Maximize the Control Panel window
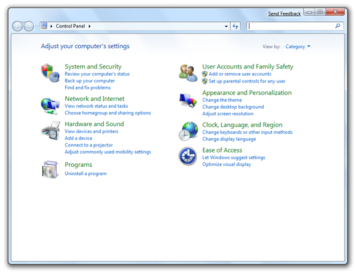 coord(320,12)
